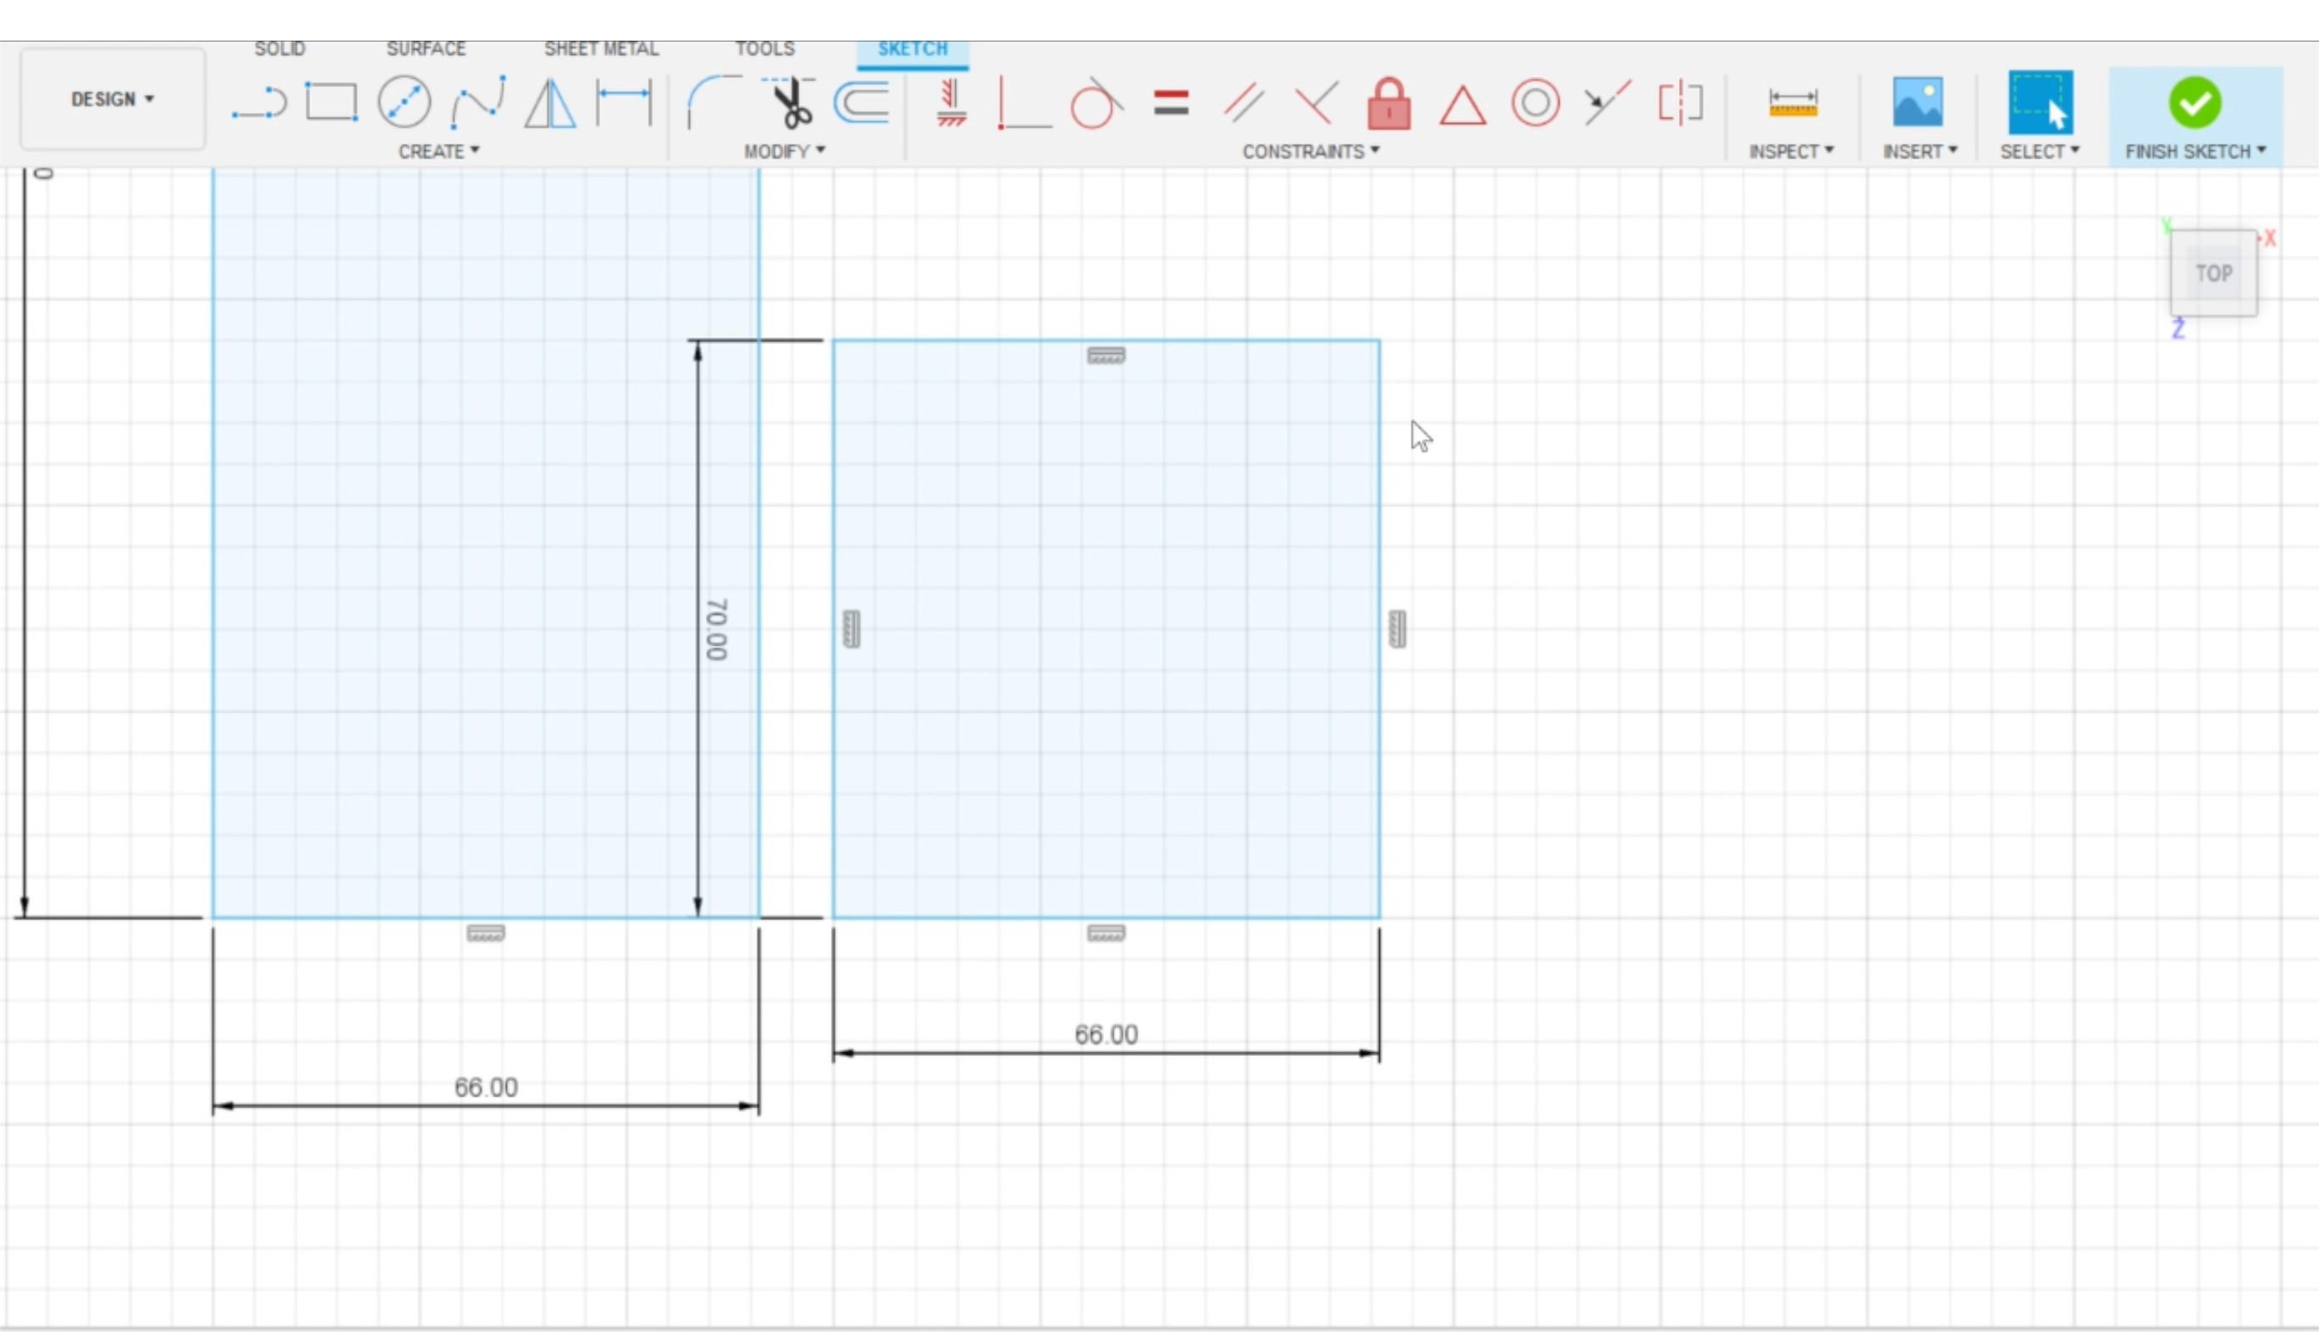The image size is (2319, 1332).
Task: Select the 2-Point Rectangle tool
Action: tap(331, 102)
